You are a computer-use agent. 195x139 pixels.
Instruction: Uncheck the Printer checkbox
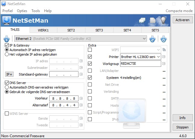(90, 57)
